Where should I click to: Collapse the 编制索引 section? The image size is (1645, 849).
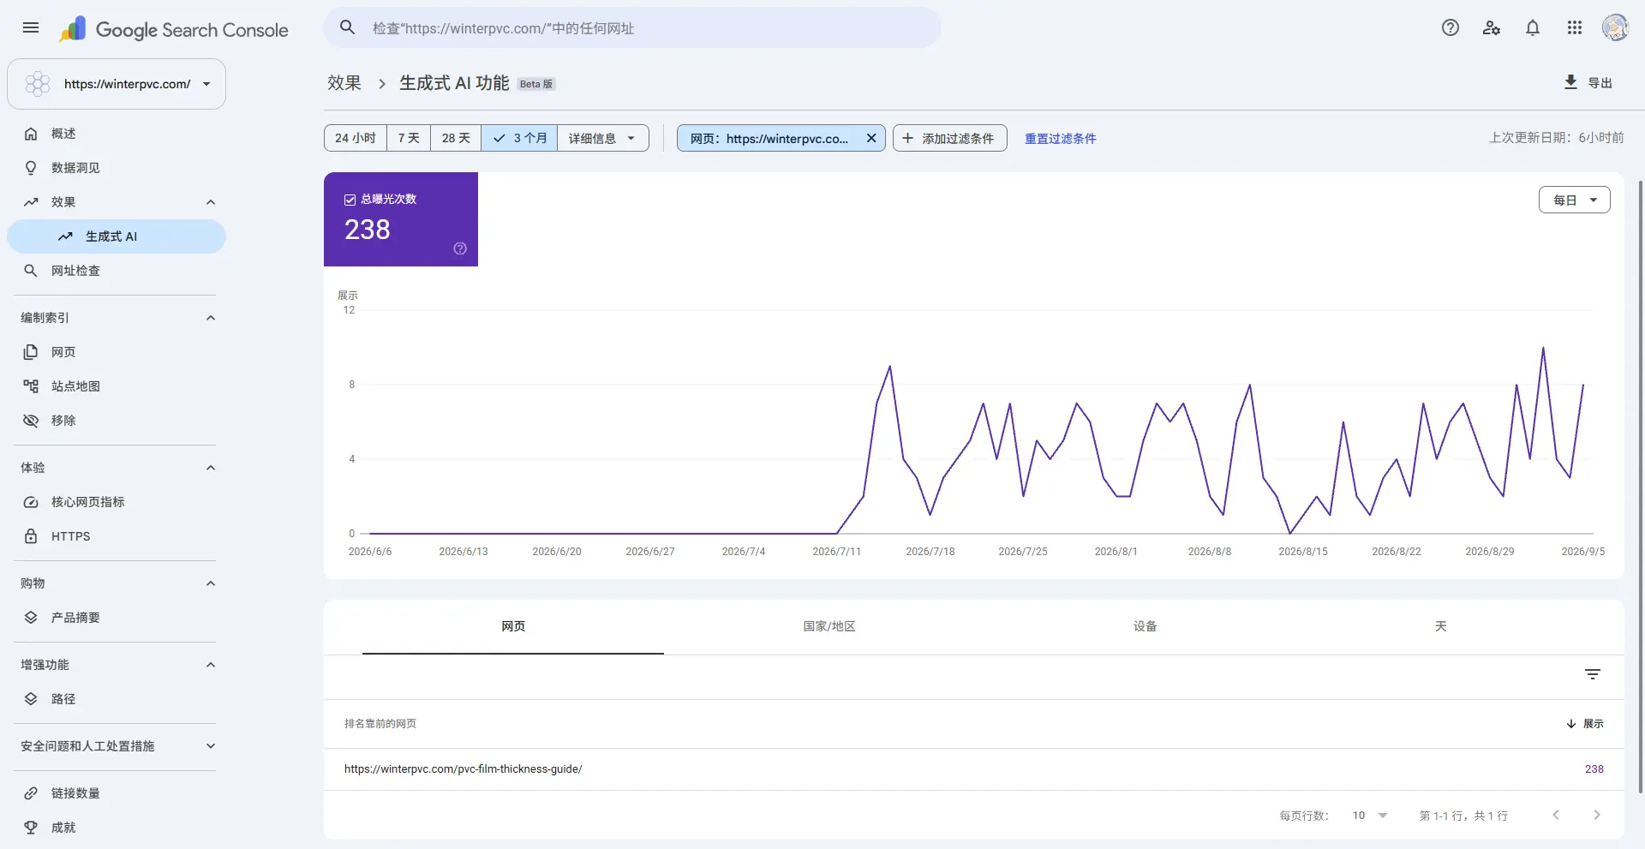(211, 318)
